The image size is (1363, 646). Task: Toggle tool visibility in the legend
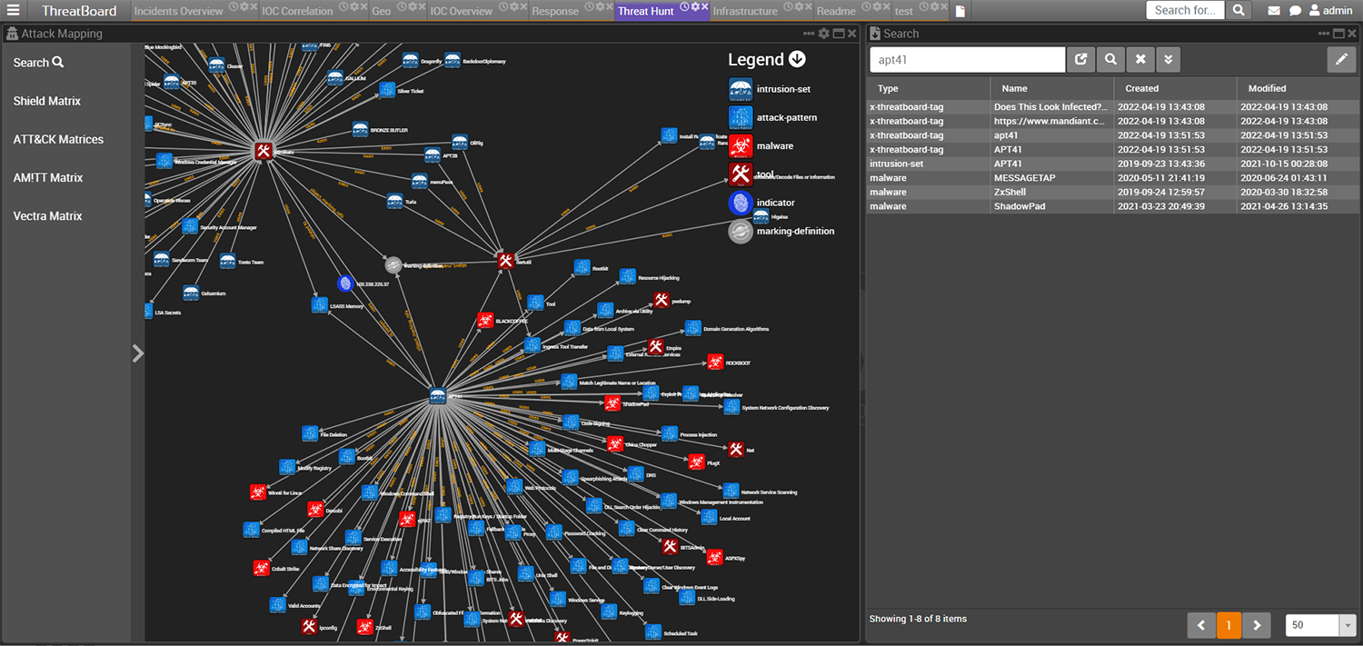[741, 174]
